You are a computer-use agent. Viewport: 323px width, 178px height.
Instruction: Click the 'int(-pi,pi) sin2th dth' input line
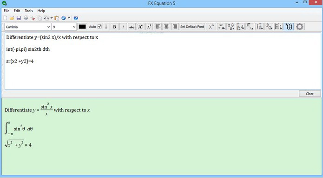click(x=28, y=49)
